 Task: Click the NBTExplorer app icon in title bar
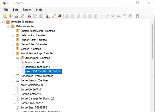coord(4,3)
